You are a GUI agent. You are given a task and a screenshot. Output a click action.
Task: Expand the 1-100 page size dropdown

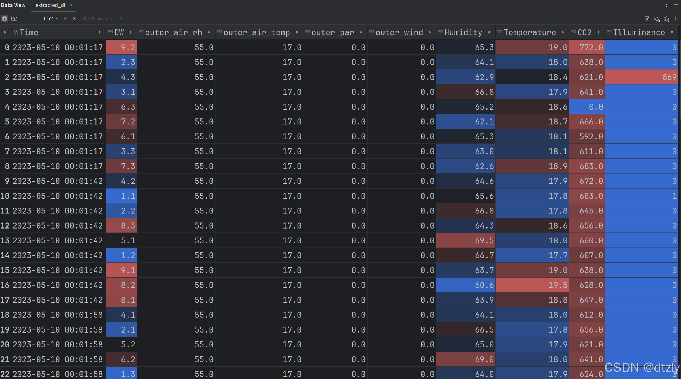[x=50, y=19]
